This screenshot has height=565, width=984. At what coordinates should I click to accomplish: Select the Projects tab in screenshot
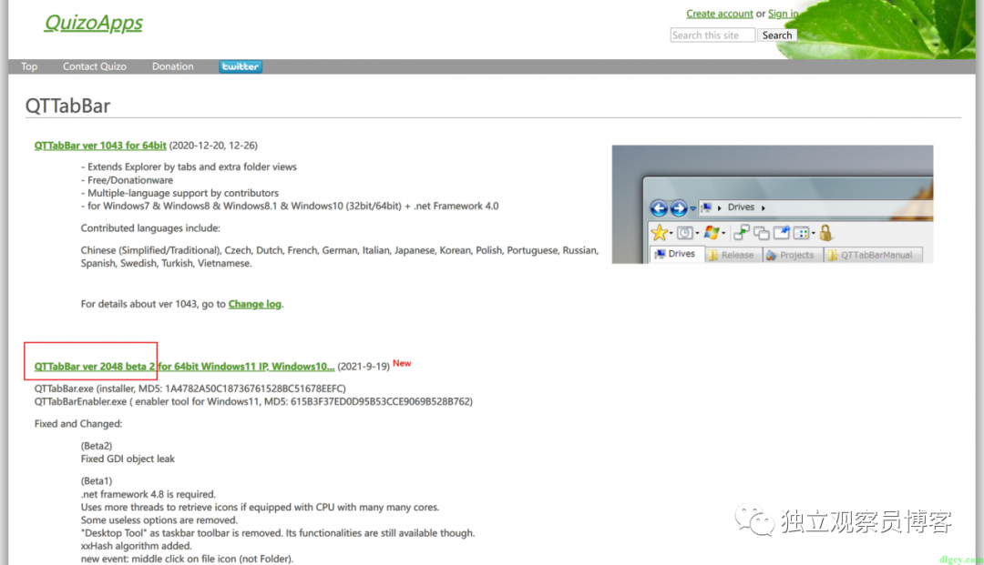coord(791,255)
